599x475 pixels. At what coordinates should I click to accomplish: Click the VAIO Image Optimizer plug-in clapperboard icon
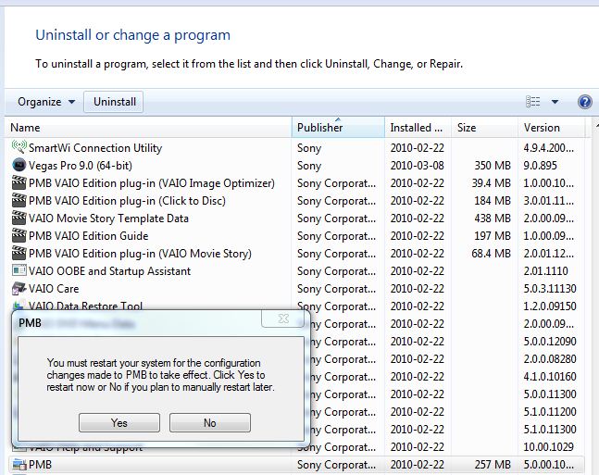pos(19,182)
